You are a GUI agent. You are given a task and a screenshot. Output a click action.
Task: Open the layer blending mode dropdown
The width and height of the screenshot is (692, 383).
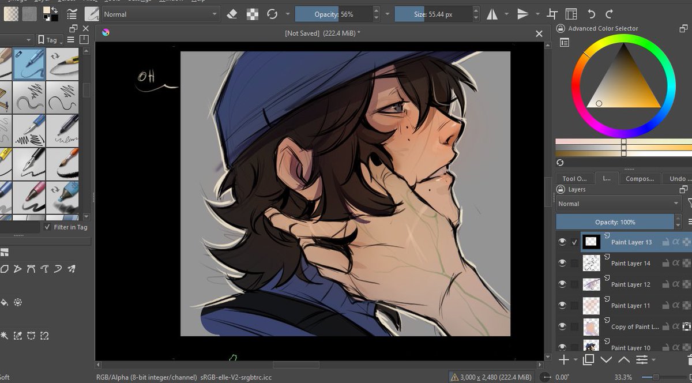(x=619, y=204)
